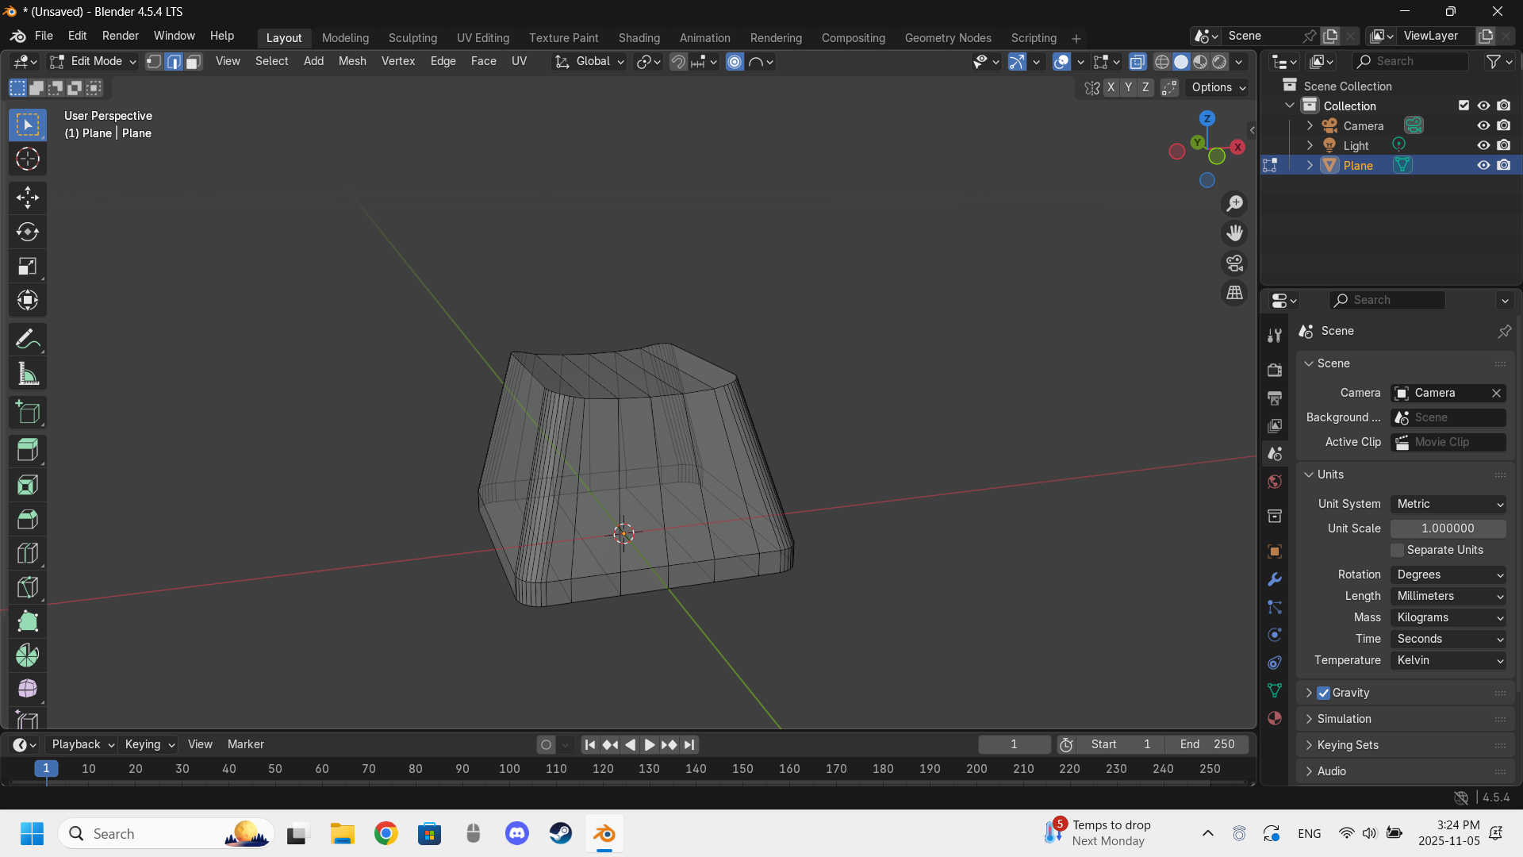
Task: Hide the Light object in outliner
Action: coord(1483,145)
